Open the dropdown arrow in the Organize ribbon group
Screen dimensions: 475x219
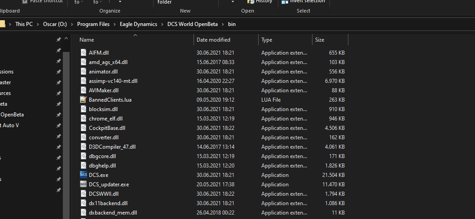[x=120, y=2]
